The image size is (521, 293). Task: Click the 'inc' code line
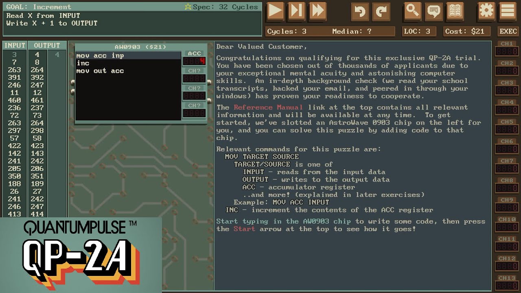(83, 63)
